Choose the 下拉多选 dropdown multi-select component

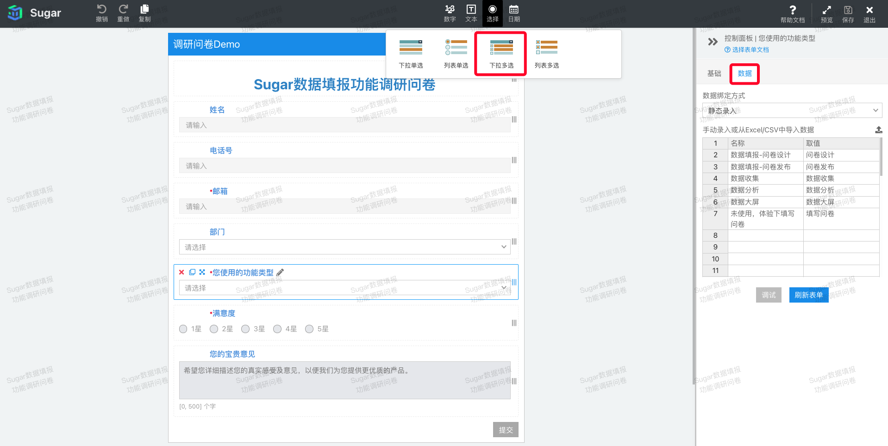click(501, 54)
